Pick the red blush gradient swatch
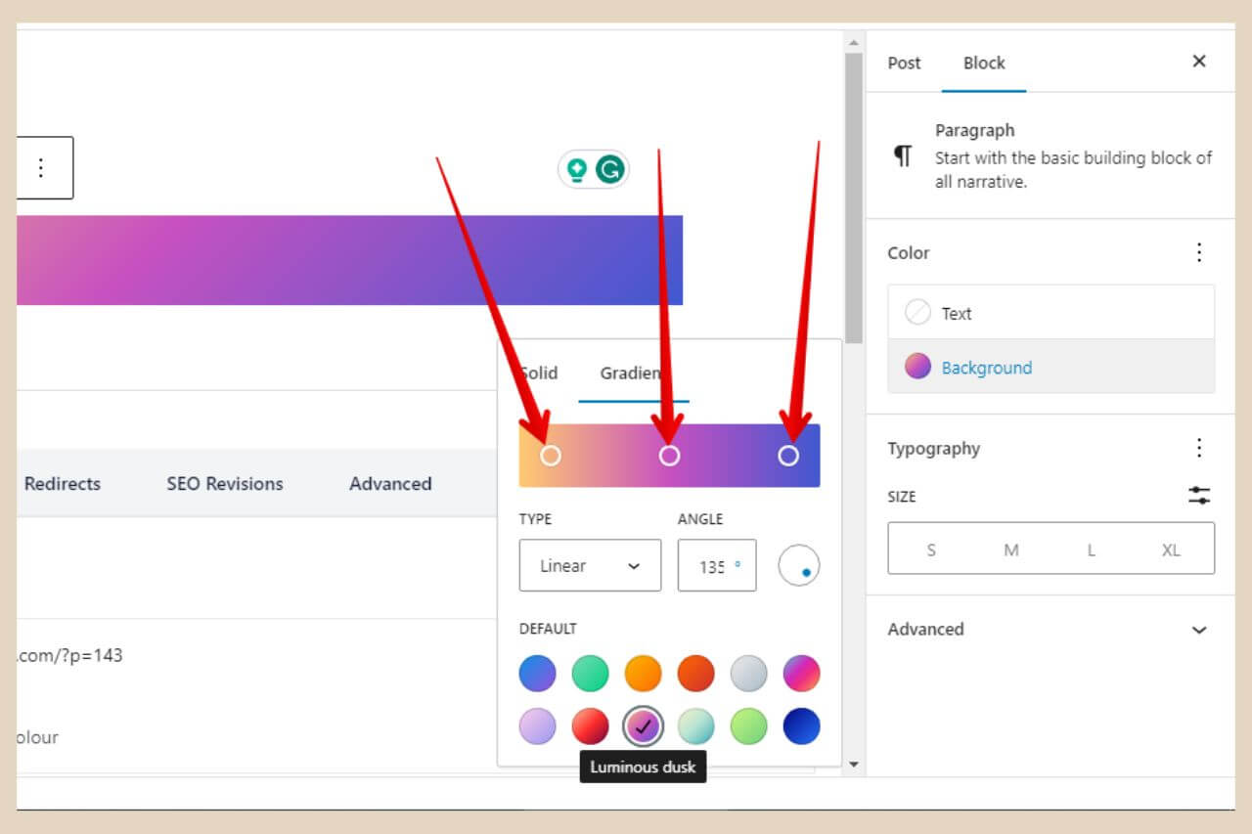The height and width of the screenshot is (834, 1252). pos(590,726)
